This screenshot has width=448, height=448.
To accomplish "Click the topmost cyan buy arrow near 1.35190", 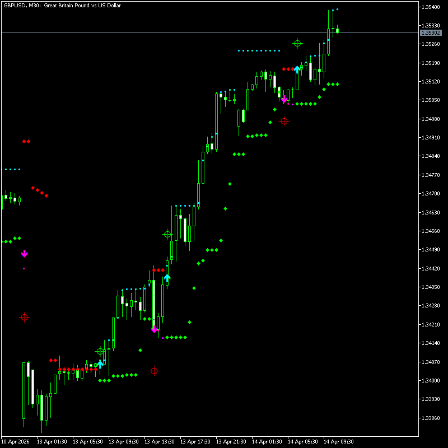I will point(297,69).
